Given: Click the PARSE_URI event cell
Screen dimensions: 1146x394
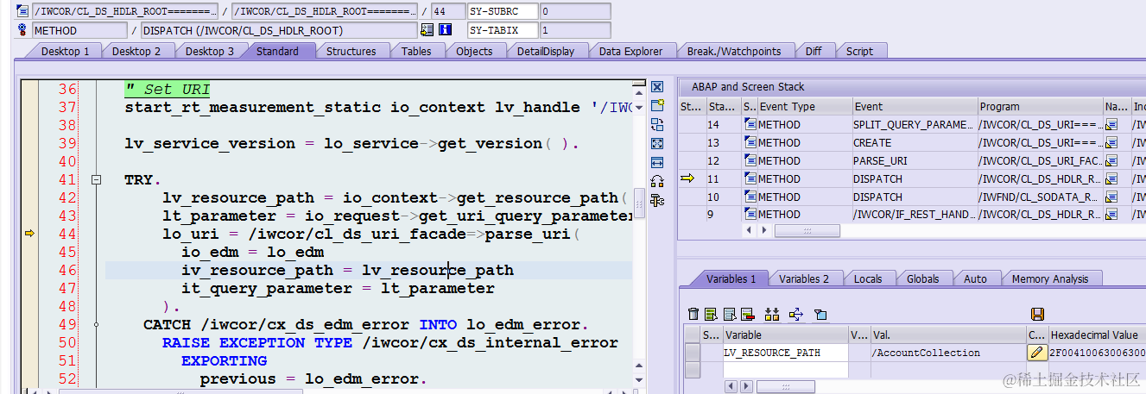Looking at the screenshot, I should pos(914,160).
